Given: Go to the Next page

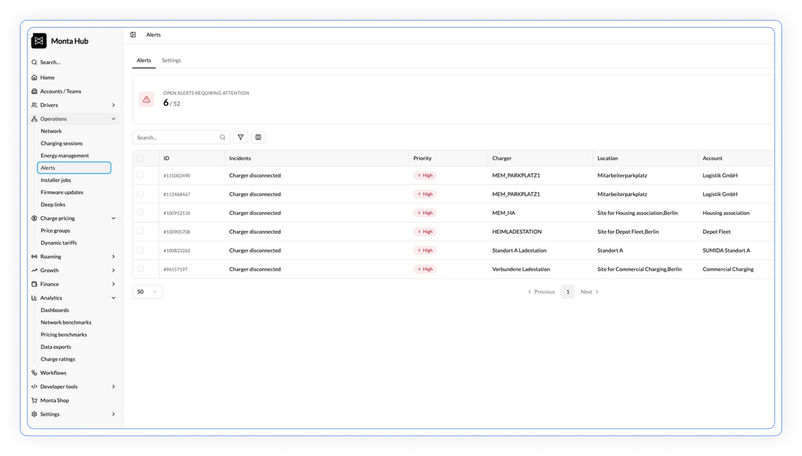Looking at the screenshot, I should pyautogui.click(x=589, y=292).
